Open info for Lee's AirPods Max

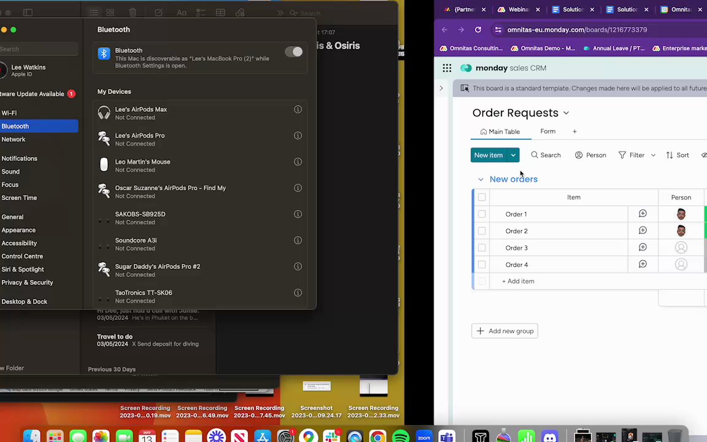[x=298, y=110]
